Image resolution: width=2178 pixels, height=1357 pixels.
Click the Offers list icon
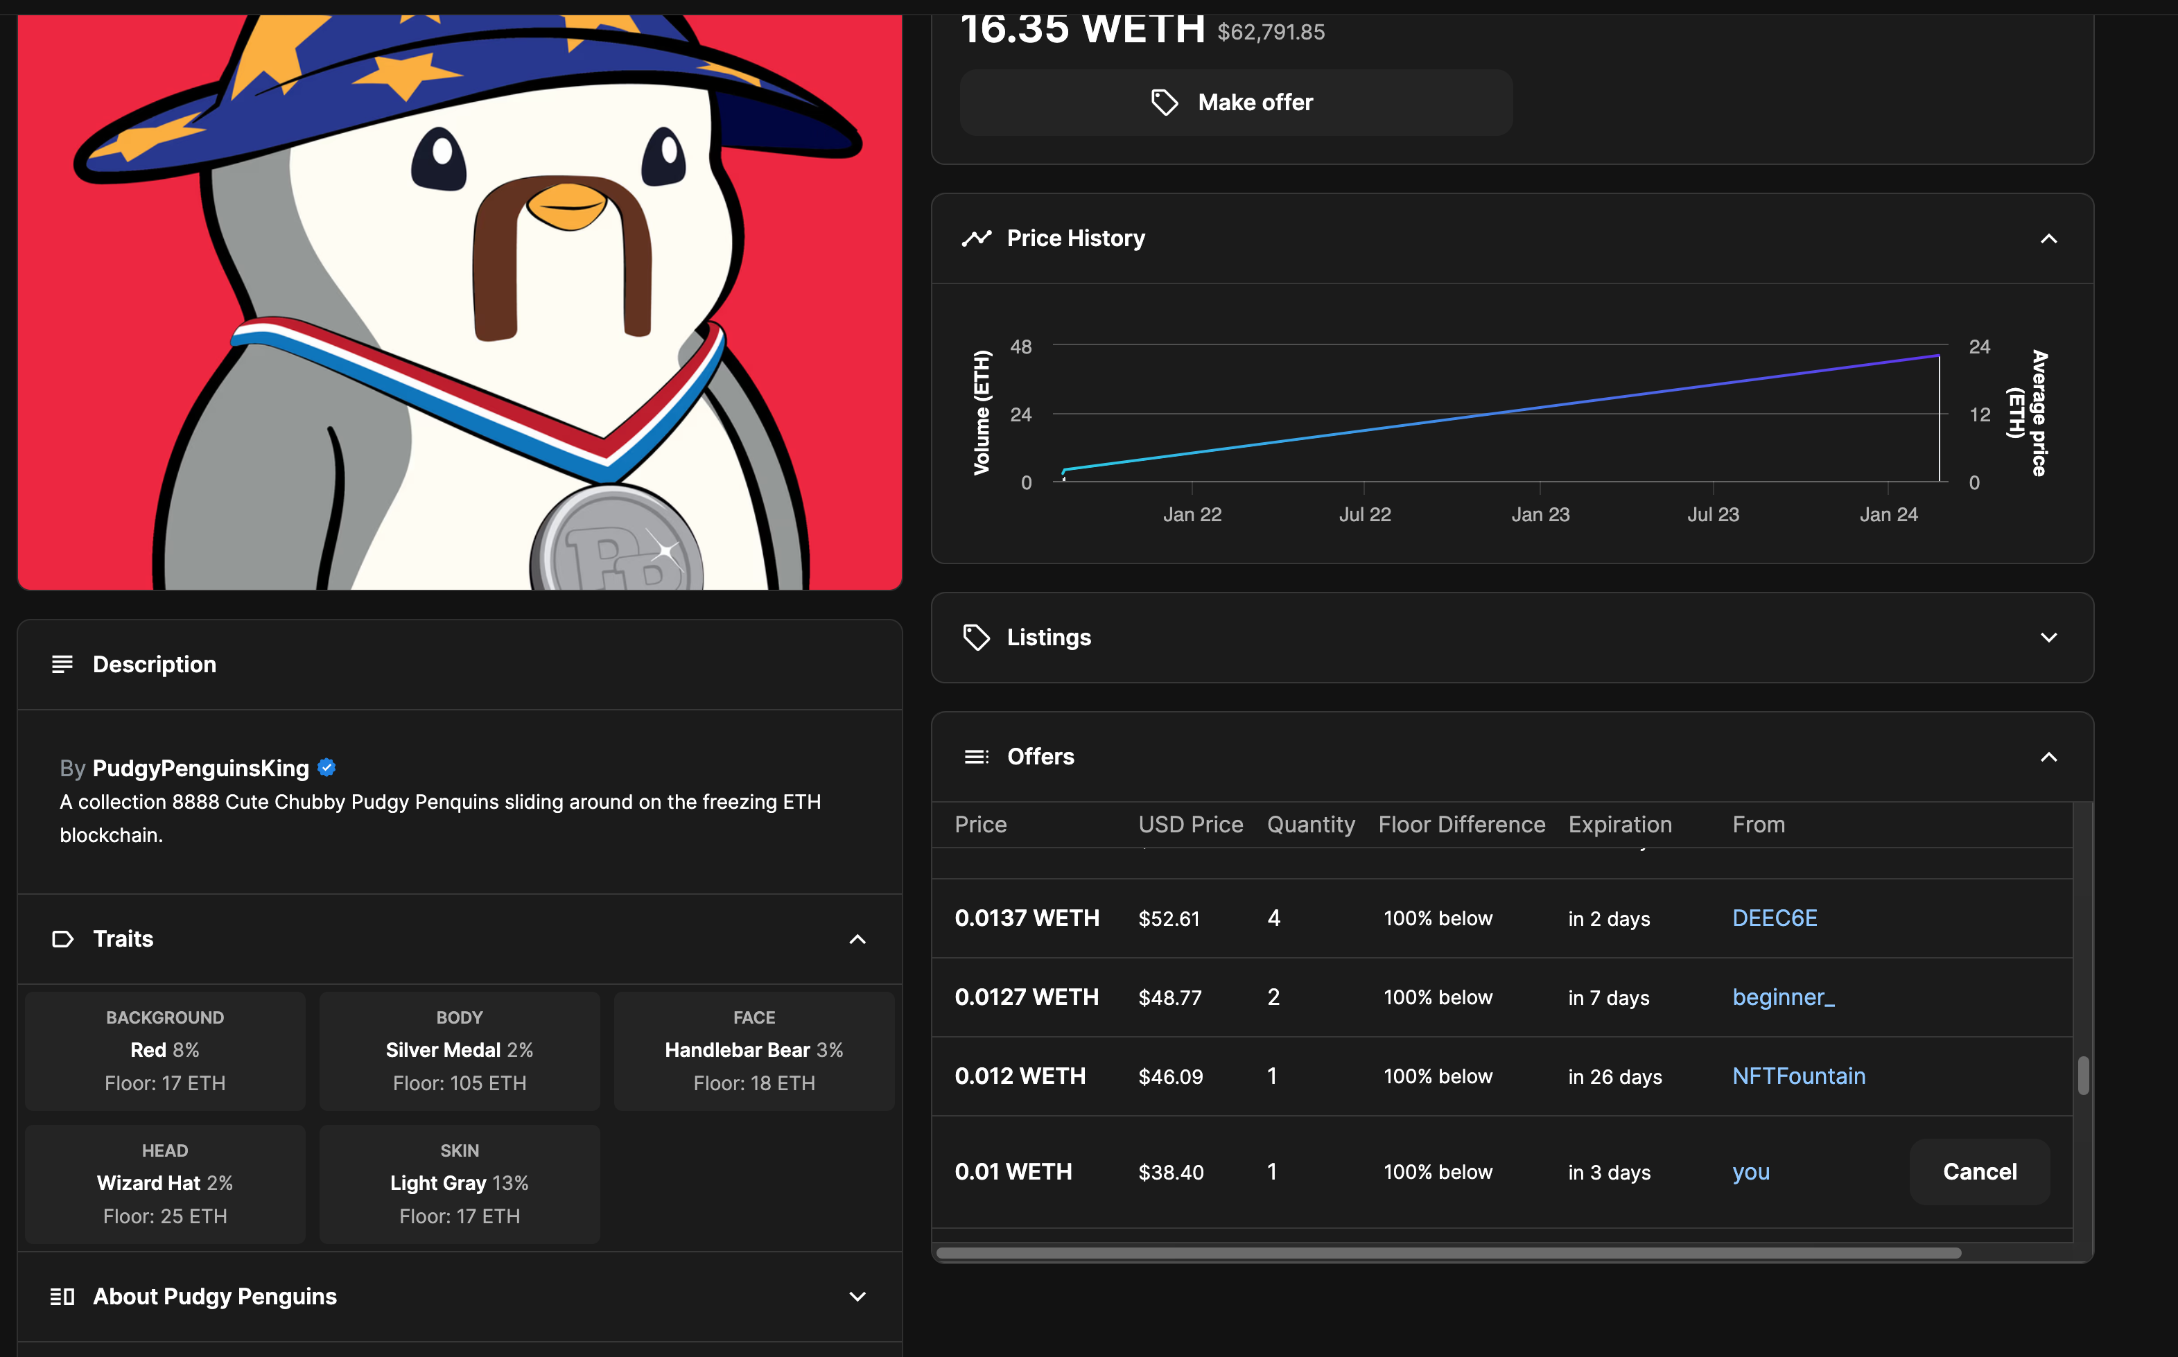coord(977,757)
